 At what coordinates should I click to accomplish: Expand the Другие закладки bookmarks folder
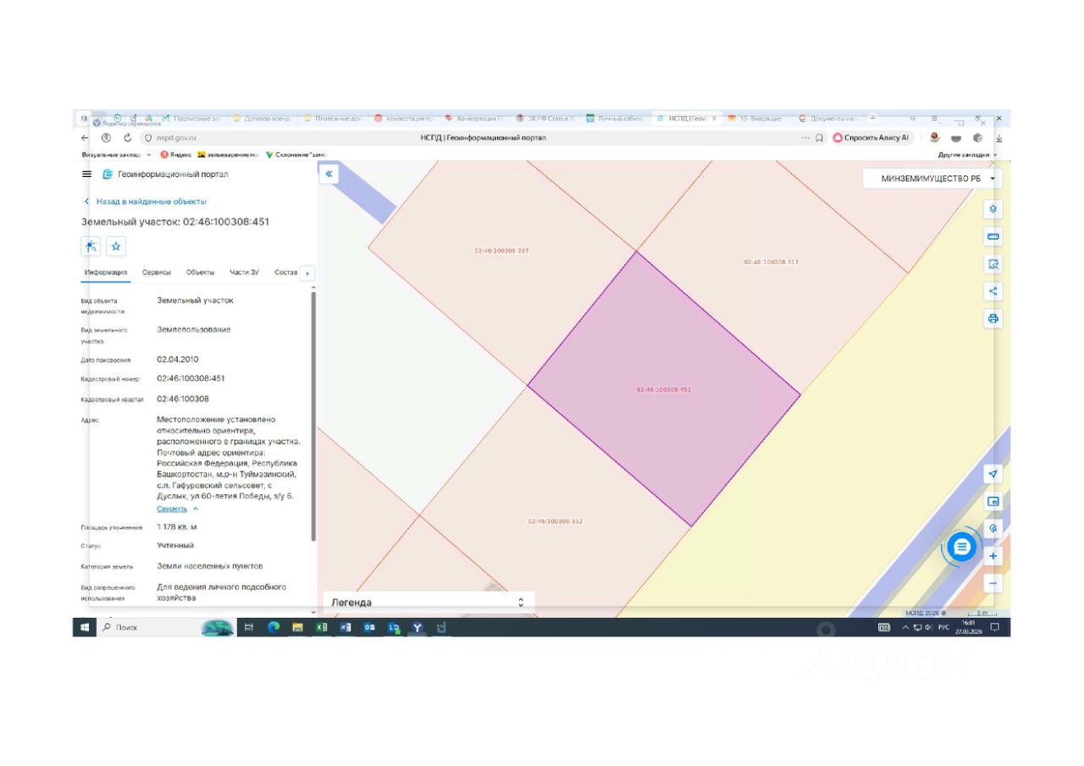967,155
